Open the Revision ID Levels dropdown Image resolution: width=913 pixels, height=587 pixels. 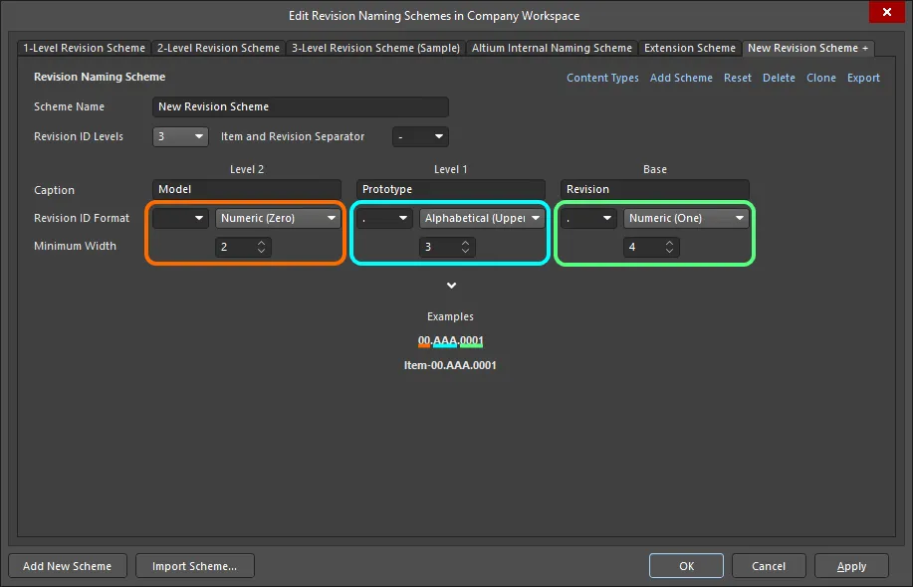[x=180, y=136]
